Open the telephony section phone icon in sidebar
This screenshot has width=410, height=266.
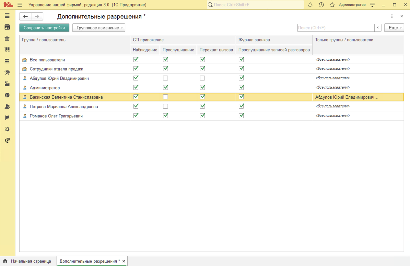coord(7,140)
